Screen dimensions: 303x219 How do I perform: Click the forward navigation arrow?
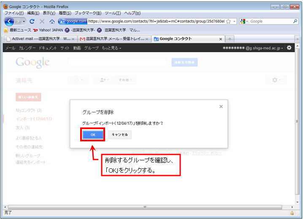(19, 21)
